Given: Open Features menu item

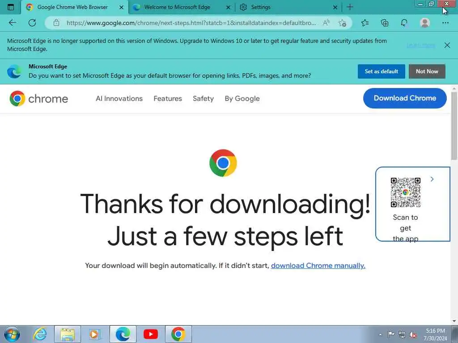Looking at the screenshot, I should coord(168,99).
